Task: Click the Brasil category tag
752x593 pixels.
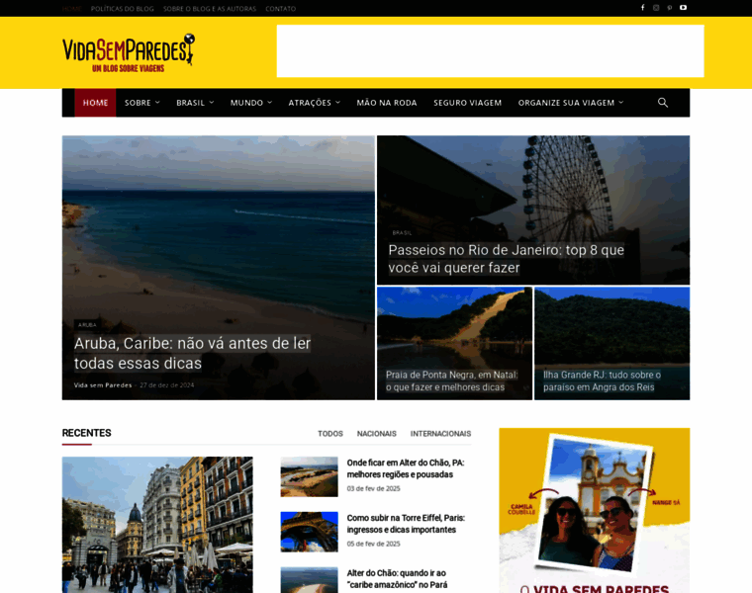Action: [x=402, y=233]
